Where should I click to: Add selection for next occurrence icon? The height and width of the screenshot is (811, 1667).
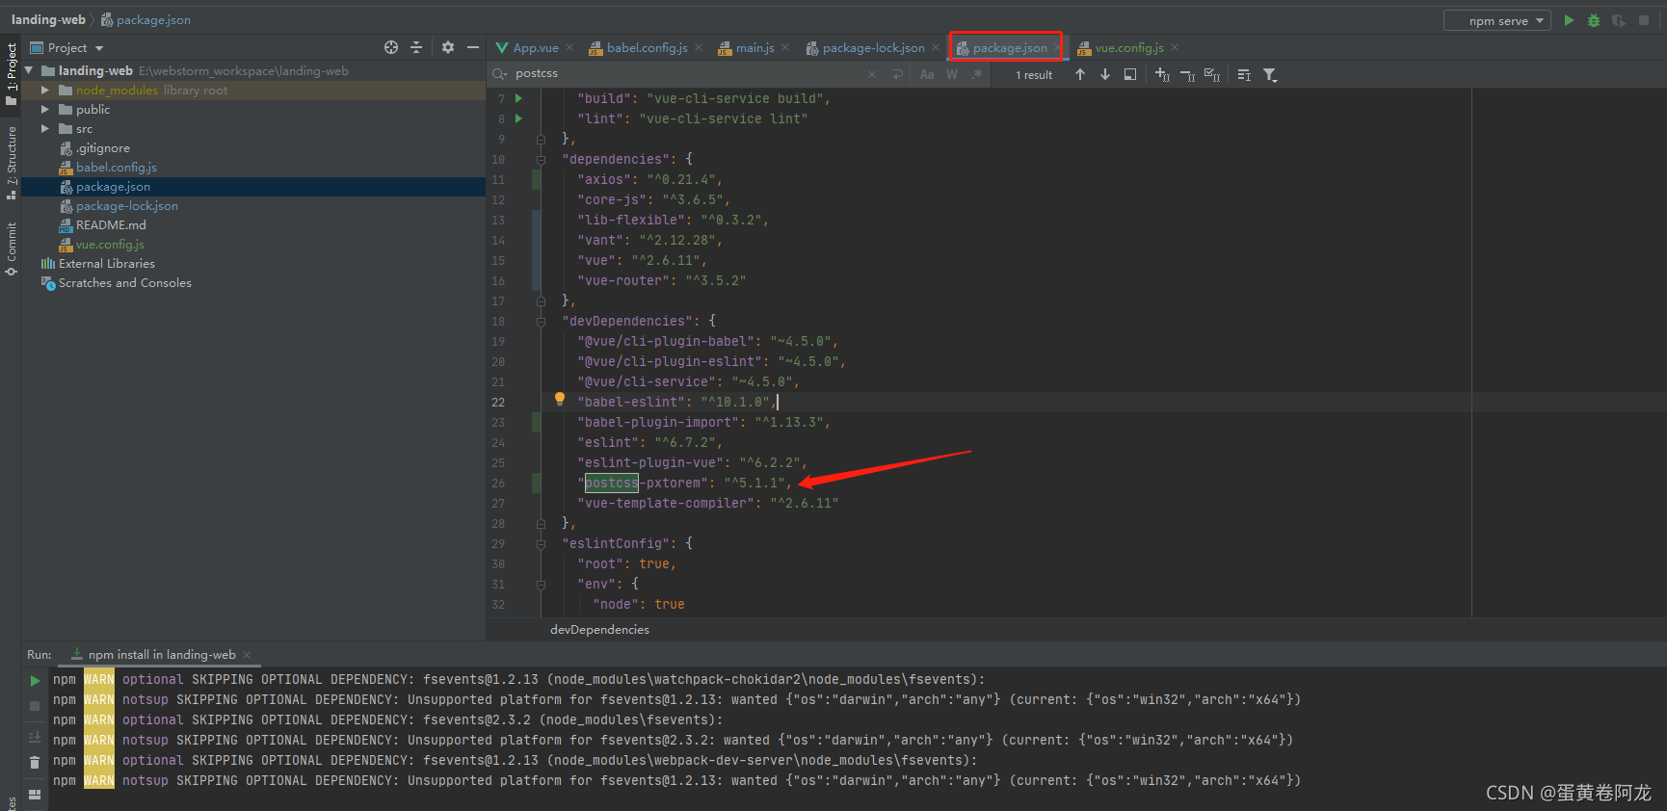(x=1162, y=74)
